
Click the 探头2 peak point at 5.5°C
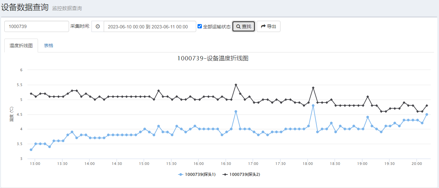click(236, 85)
